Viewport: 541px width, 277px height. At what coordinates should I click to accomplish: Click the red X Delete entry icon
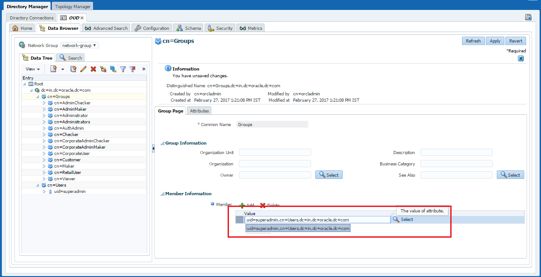coord(93,69)
